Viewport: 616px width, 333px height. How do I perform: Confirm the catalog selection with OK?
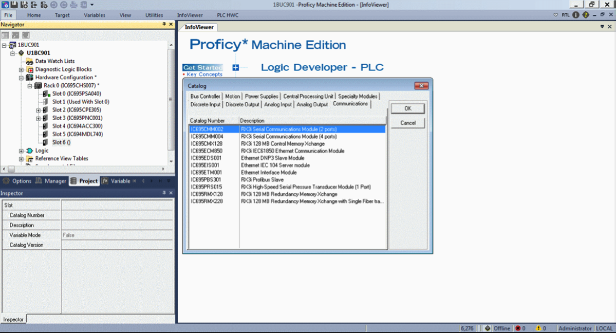(408, 108)
